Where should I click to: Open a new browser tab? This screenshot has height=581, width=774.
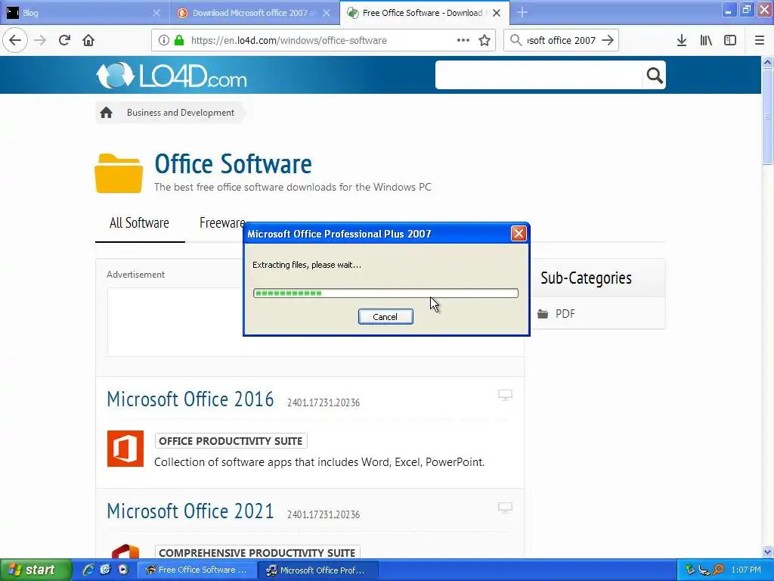pyautogui.click(x=522, y=13)
